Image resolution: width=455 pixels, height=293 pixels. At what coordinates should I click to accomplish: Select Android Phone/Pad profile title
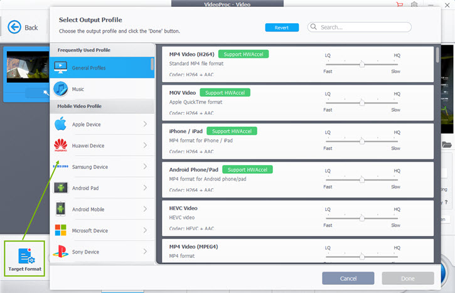pyautogui.click(x=193, y=169)
